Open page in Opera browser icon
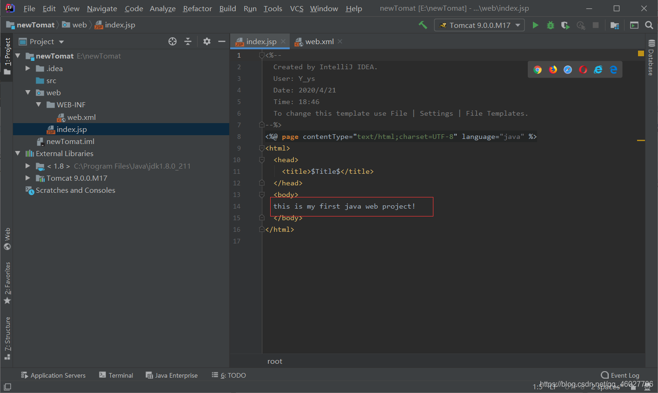The height and width of the screenshot is (393, 658). tap(583, 70)
